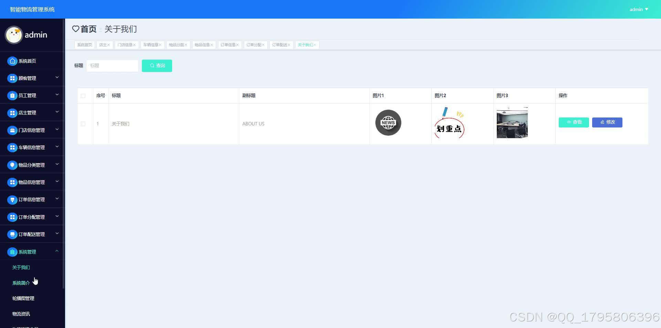This screenshot has width=661, height=328.
Task: Click the 系统管理 clipboard icon
Action: point(12,252)
